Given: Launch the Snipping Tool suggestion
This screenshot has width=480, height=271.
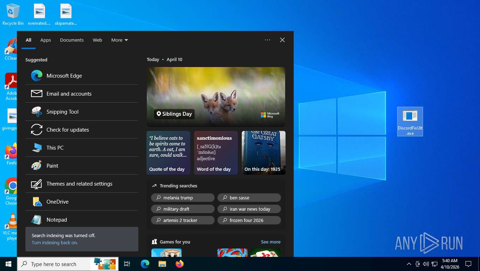Looking at the screenshot, I should tap(82, 112).
